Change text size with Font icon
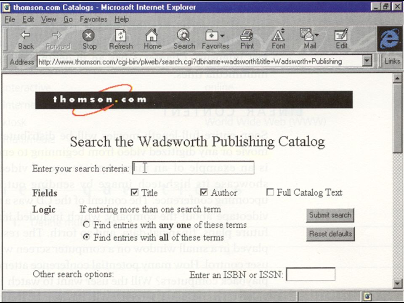 point(278,35)
